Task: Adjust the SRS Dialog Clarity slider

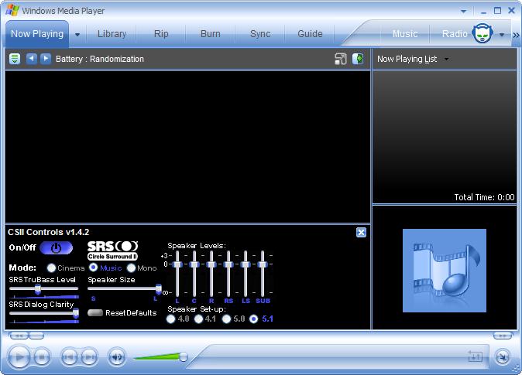Action: click(76, 313)
